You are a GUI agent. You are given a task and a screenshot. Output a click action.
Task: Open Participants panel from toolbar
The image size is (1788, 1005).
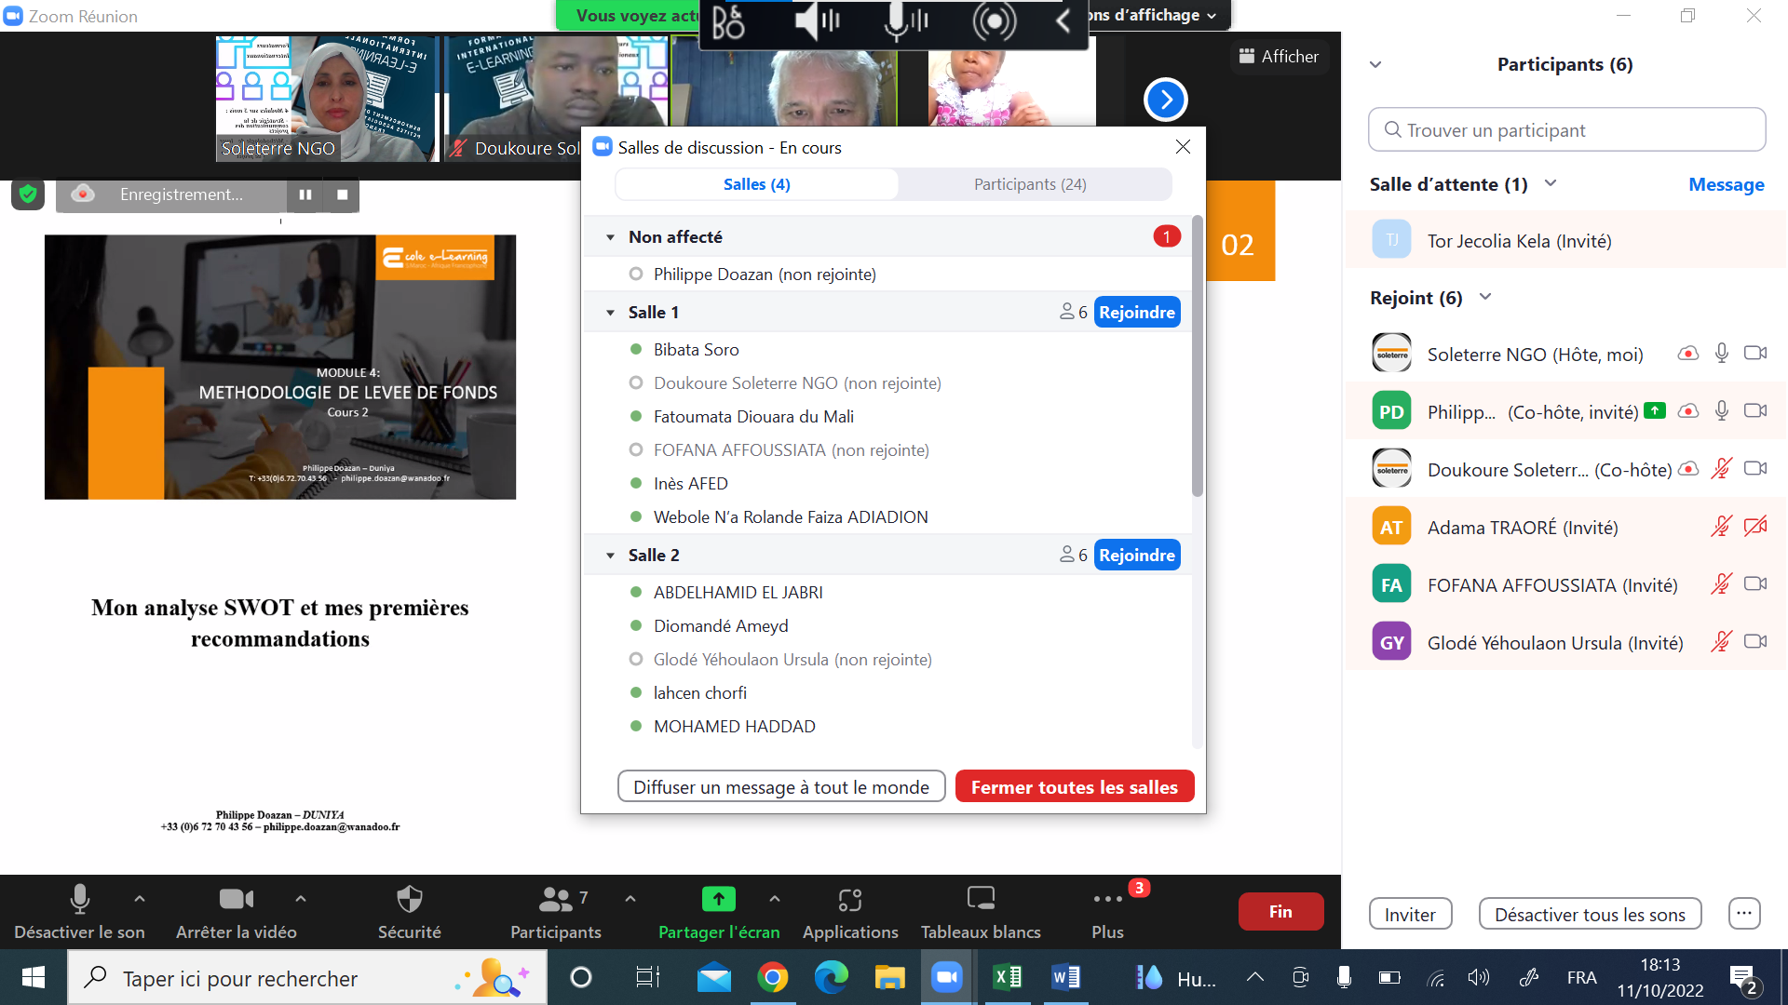[556, 911]
